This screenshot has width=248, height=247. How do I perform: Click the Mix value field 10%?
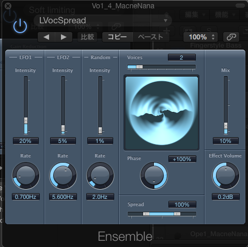pyautogui.click(x=226, y=141)
